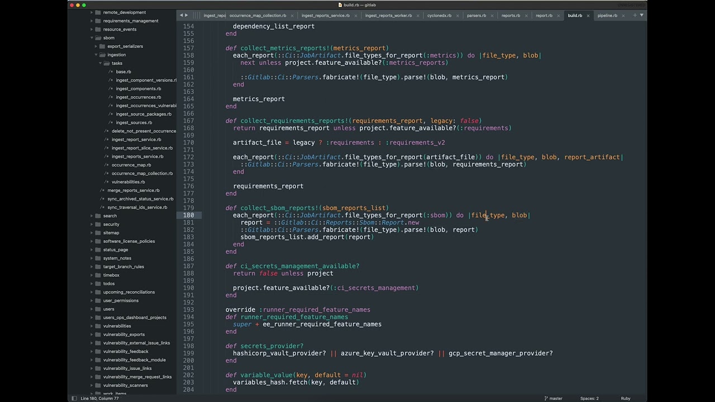Click the upcoming_reconciliations folder icon
The width and height of the screenshot is (715, 402).
(x=98, y=292)
